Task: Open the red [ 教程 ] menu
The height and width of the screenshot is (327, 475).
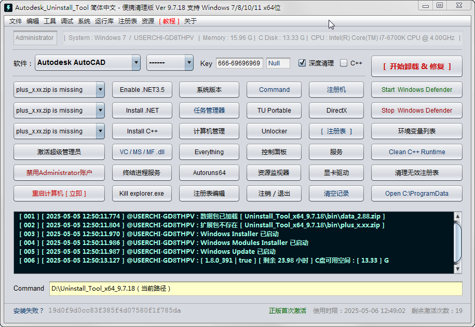Action: click(x=169, y=21)
